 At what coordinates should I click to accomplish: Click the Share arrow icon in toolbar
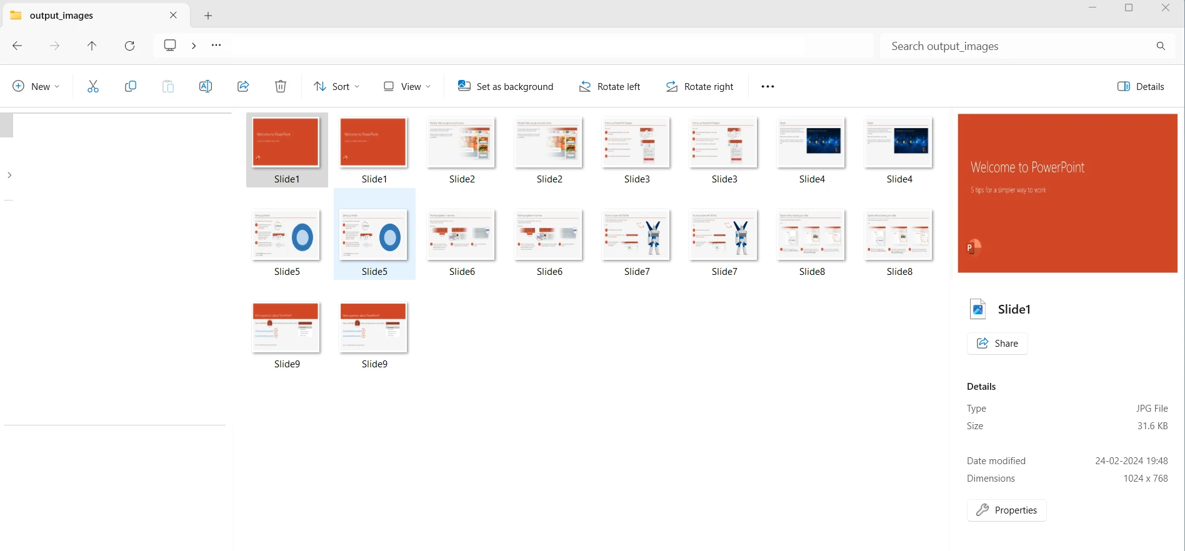243,86
